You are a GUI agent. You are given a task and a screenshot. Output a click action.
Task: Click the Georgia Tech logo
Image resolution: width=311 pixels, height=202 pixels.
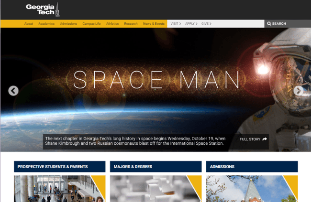43,10
